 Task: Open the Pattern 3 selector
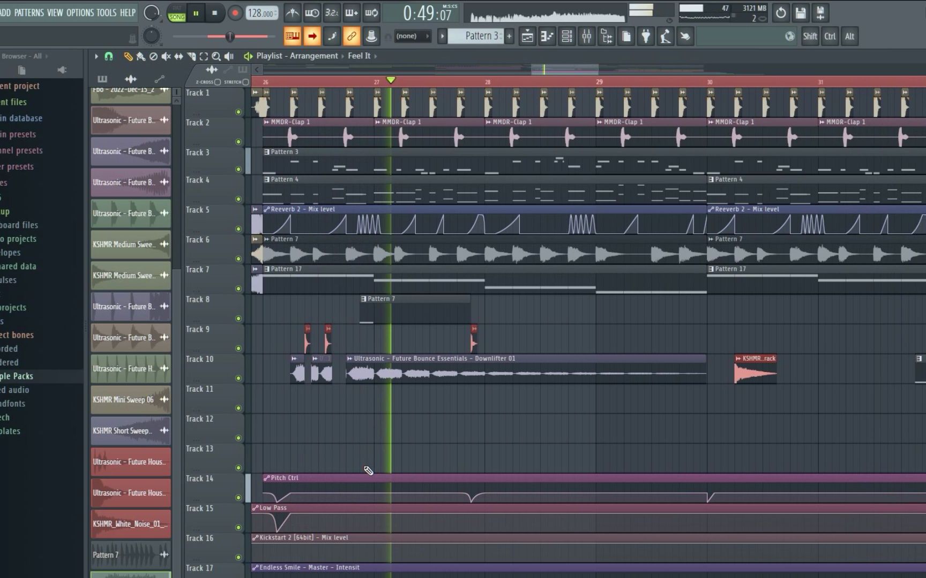476,36
